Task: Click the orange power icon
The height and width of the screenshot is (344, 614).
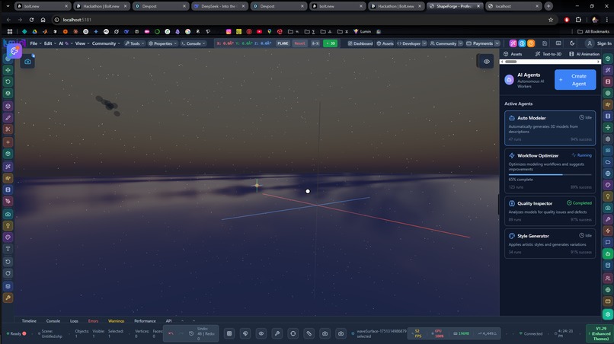Action: pos(531,43)
